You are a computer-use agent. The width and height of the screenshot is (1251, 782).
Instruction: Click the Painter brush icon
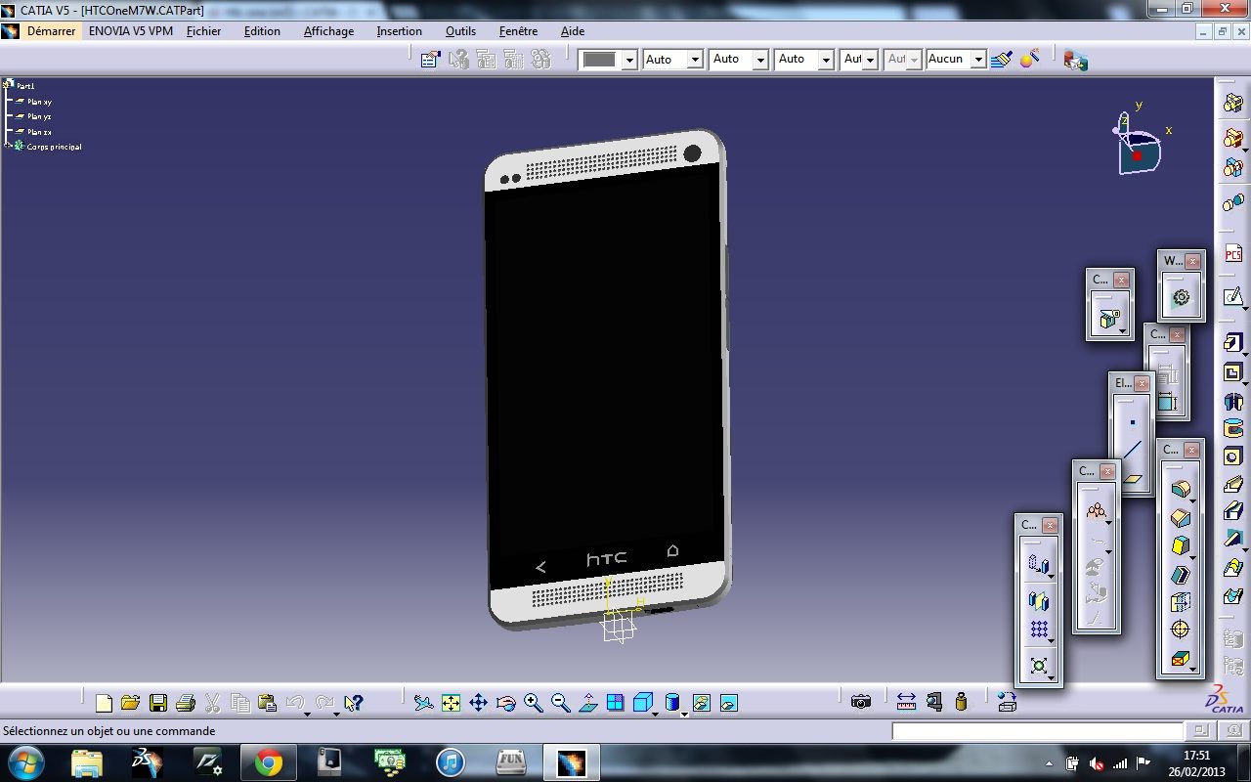(1001, 60)
